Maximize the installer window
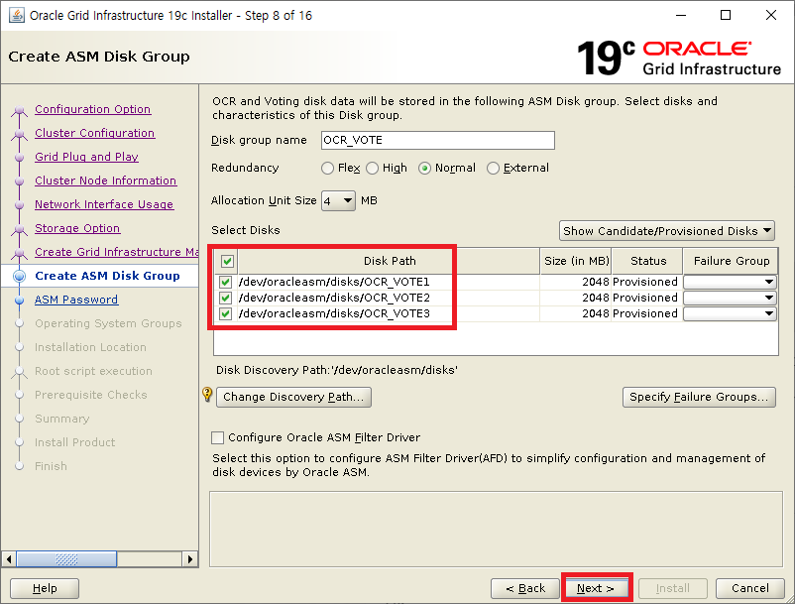Image resolution: width=795 pixels, height=604 pixels. point(726,15)
